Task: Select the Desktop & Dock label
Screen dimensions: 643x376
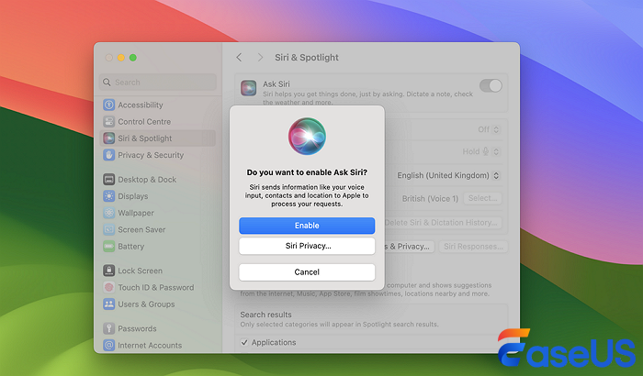Action: [x=147, y=180]
